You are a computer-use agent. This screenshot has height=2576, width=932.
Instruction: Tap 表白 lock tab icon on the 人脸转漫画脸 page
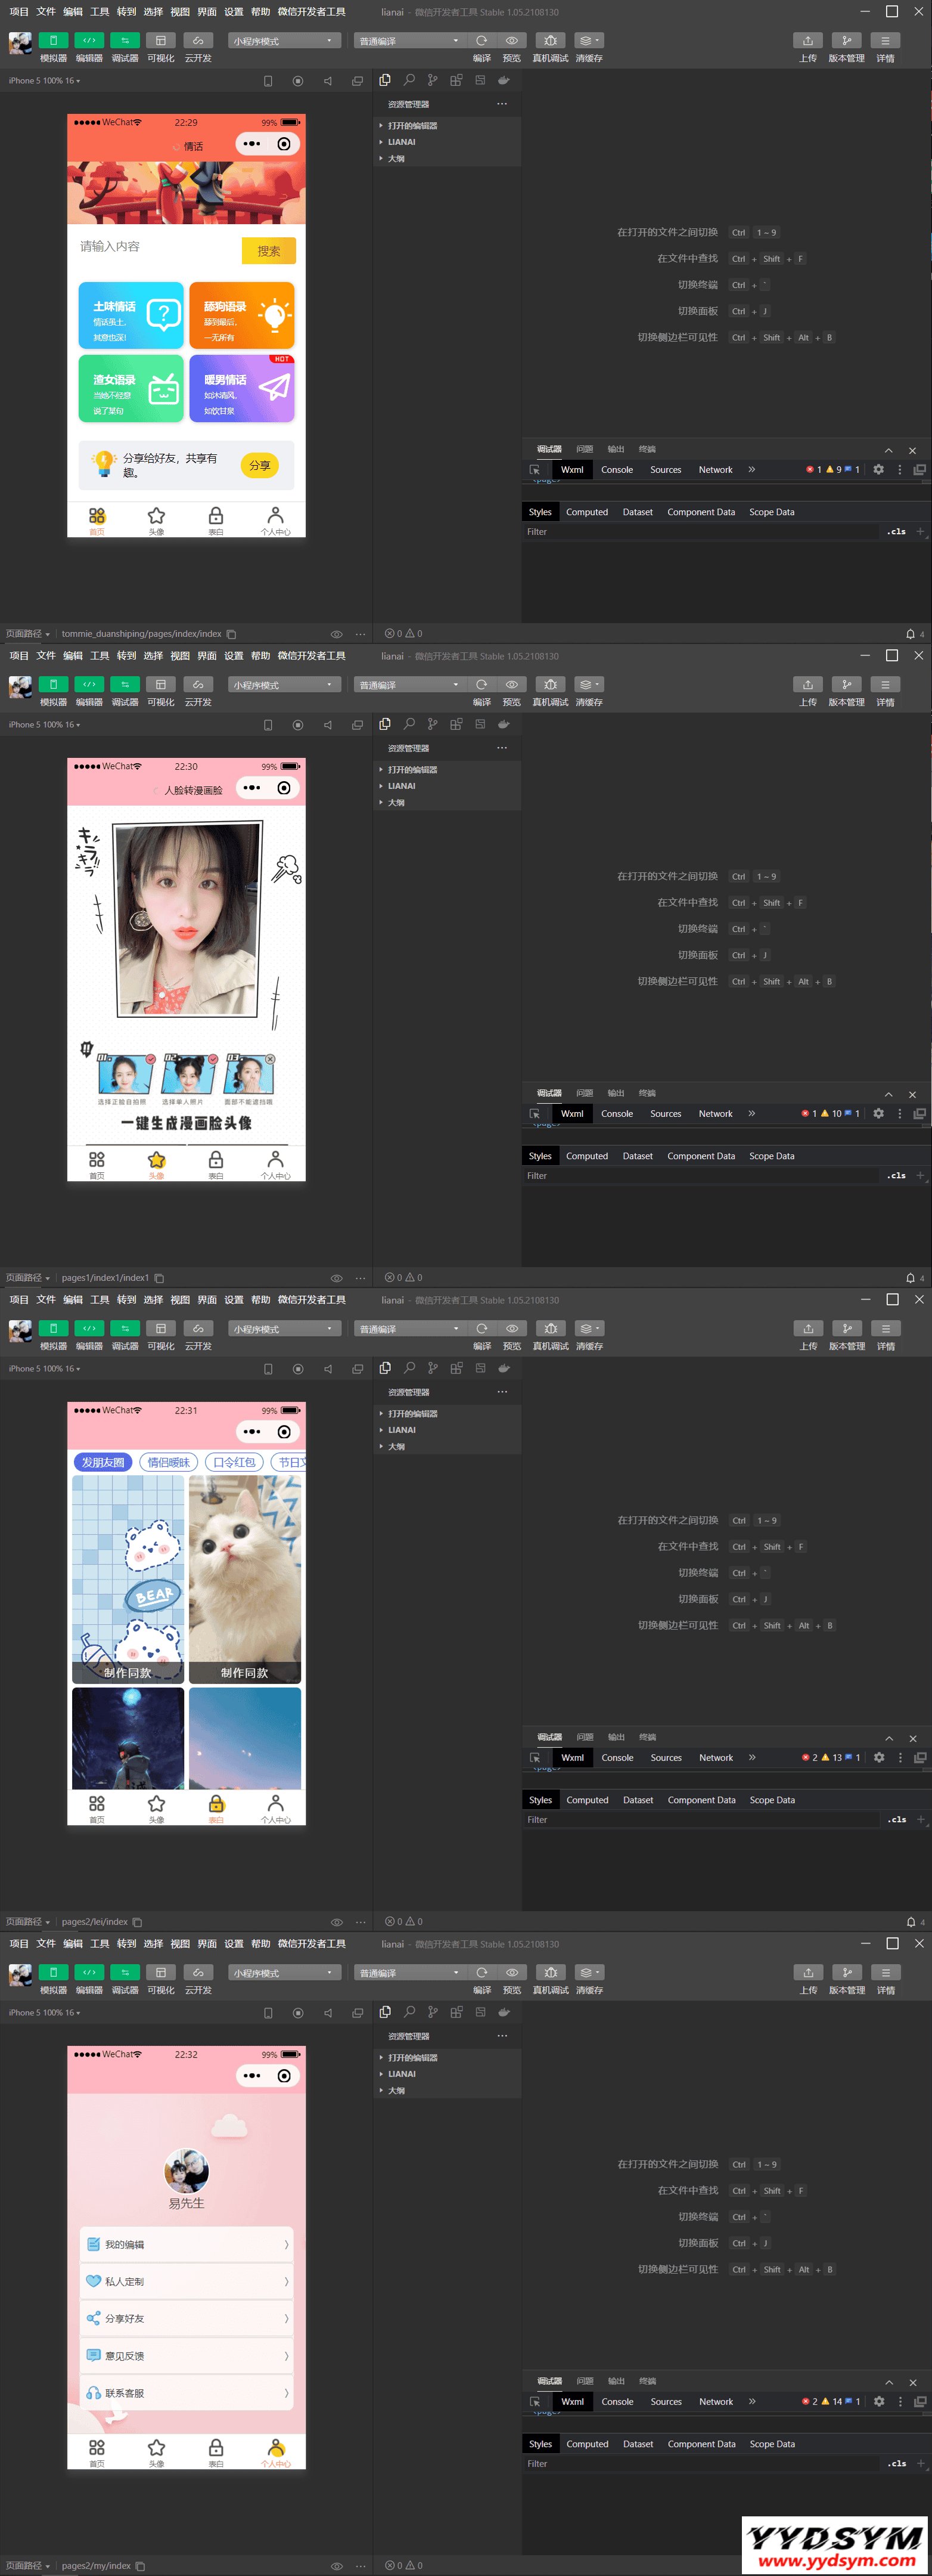pos(216,1160)
